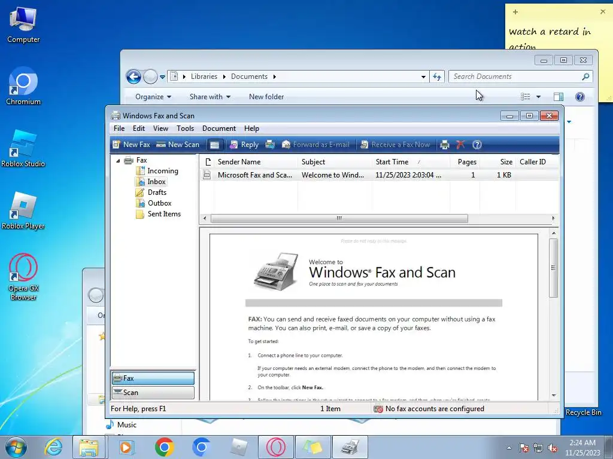Screen dimensions: 613x459
Task: Click the Size column header
Action: coord(497,162)
